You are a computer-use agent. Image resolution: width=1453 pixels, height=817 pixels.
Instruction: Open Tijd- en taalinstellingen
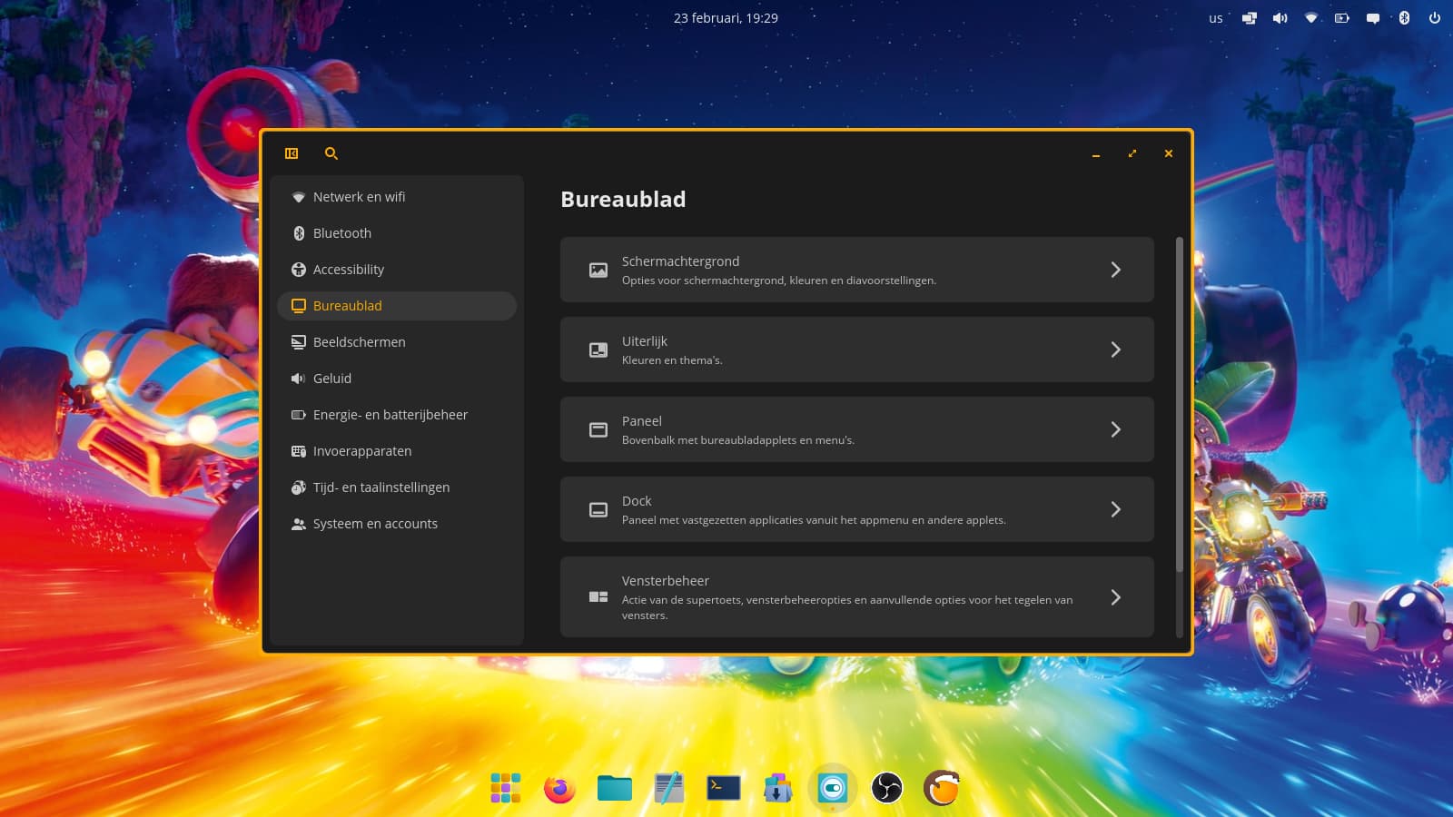click(397, 487)
